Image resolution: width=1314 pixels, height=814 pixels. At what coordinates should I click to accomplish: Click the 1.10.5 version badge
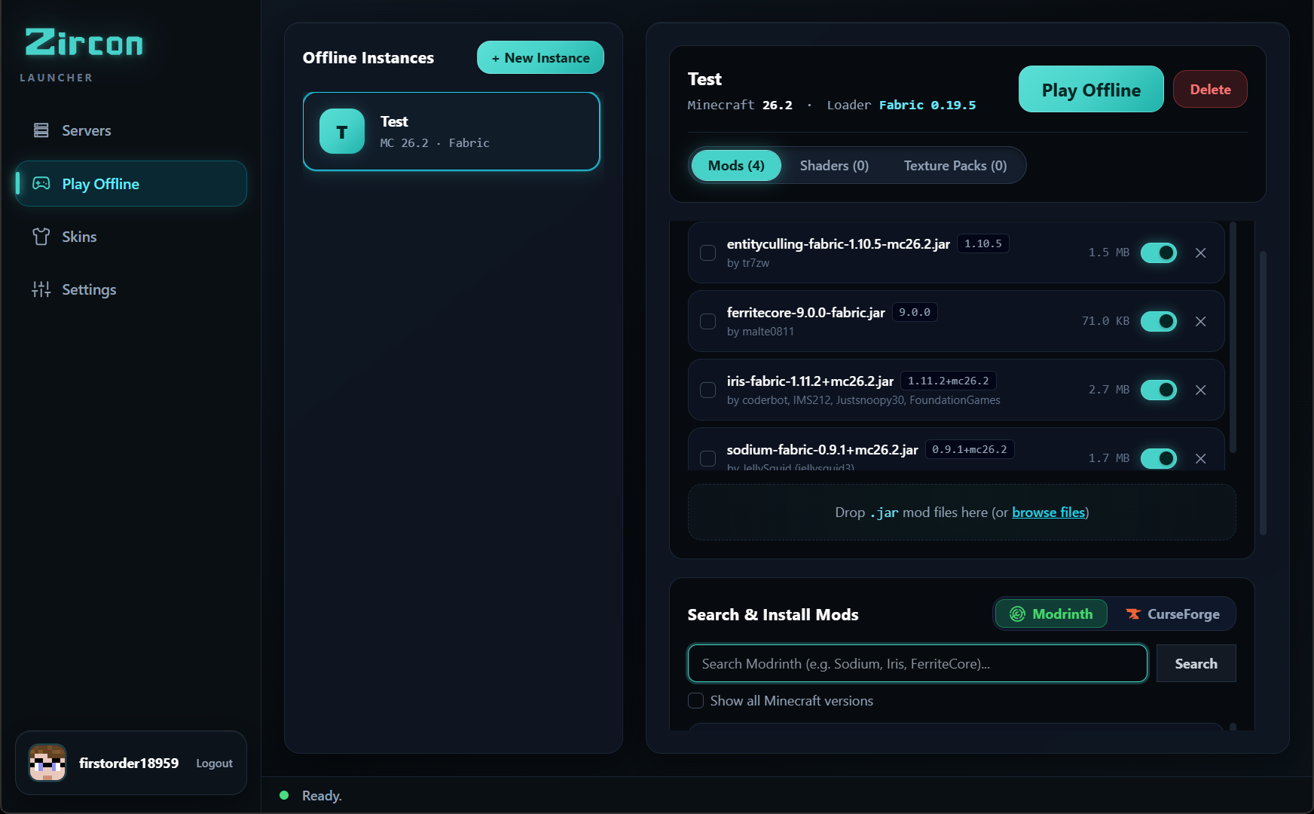pyautogui.click(x=983, y=243)
